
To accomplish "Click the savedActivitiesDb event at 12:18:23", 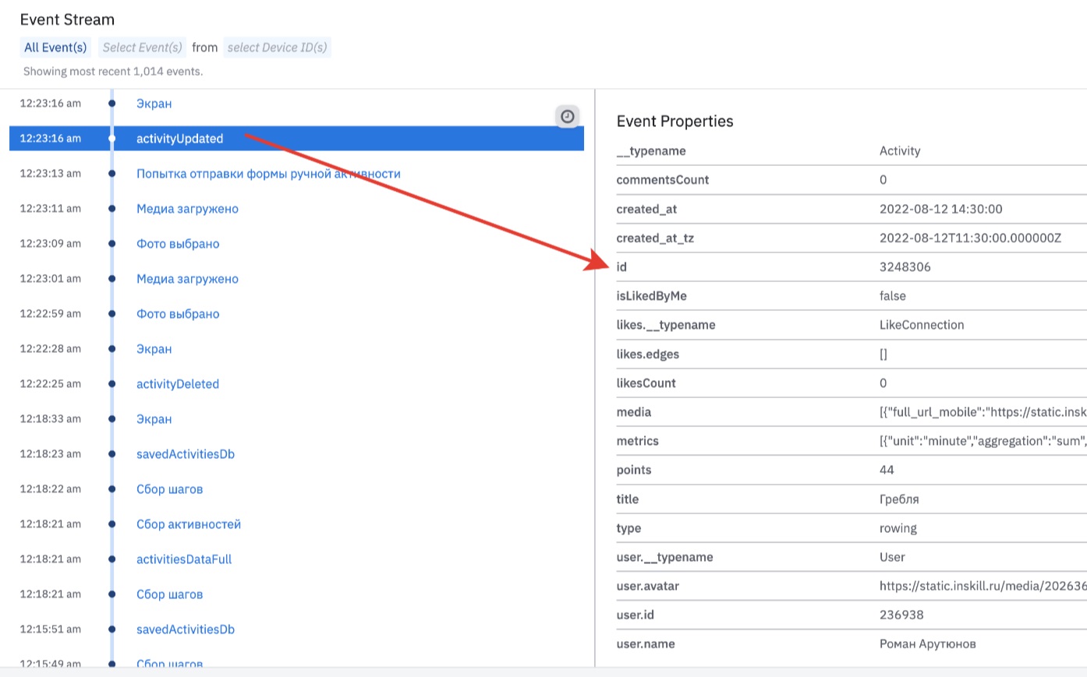I will (x=186, y=454).
